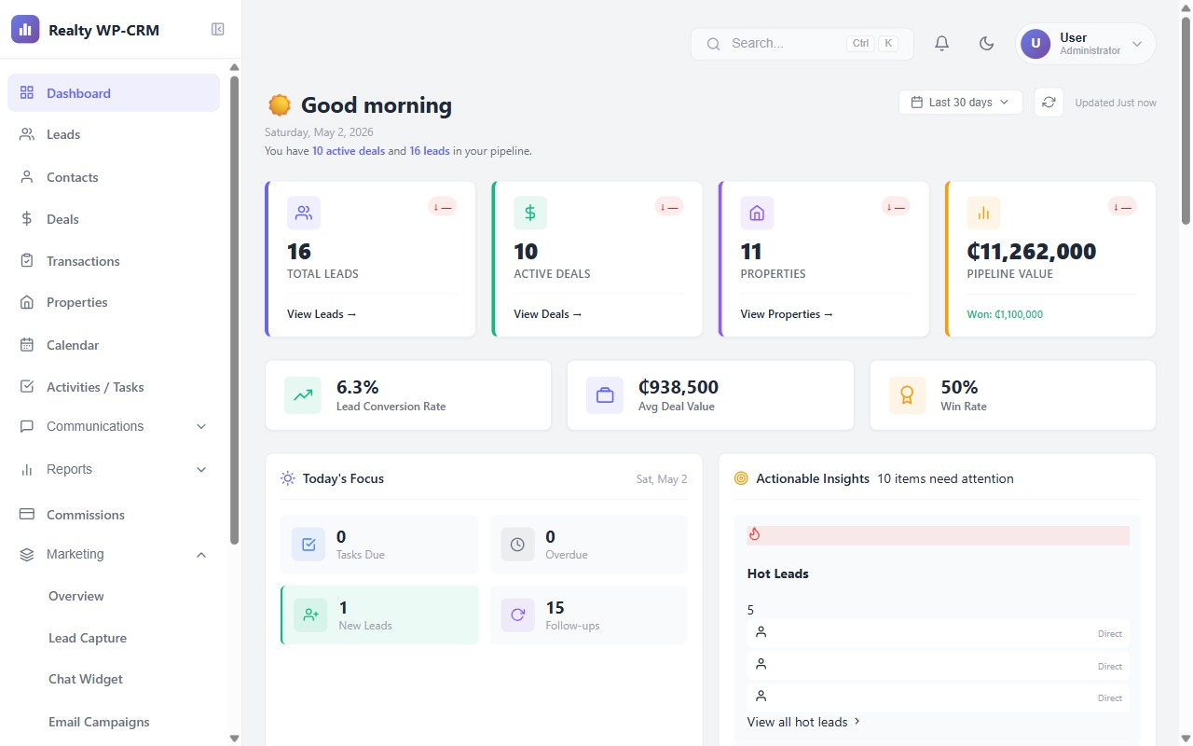Collapse the sidebar with the panel icon
Image resolution: width=1193 pixels, height=746 pixels.
click(218, 30)
